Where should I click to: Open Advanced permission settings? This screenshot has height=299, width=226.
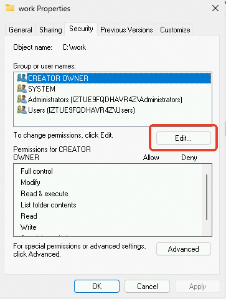(184, 249)
